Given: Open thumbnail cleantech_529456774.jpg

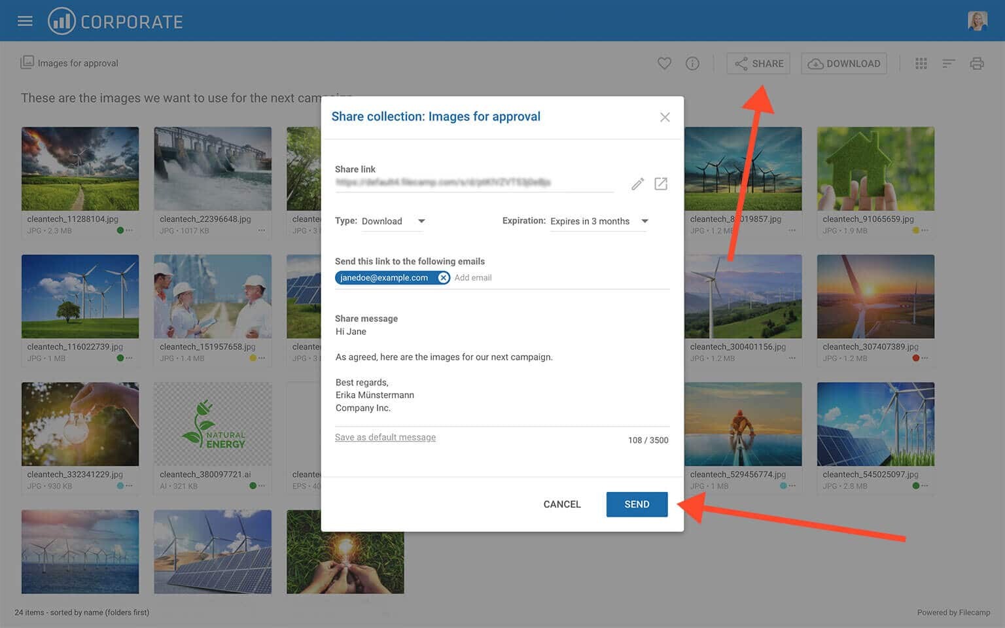Looking at the screenshot, I should click(x=743, y=424).
